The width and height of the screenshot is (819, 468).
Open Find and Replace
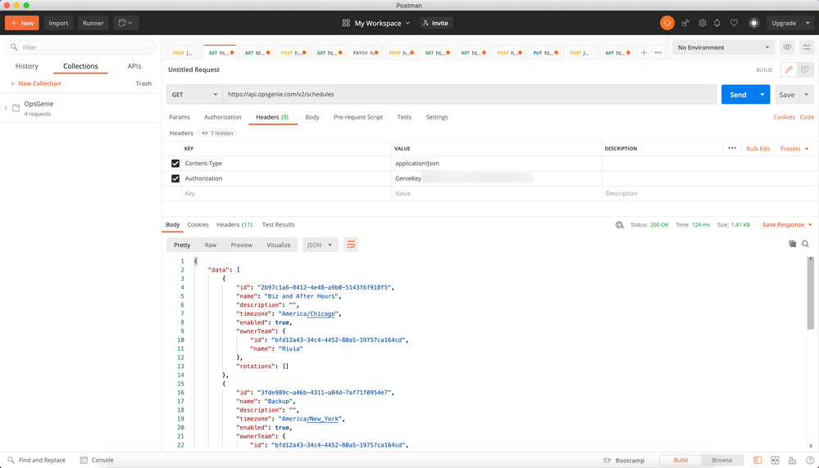(x=37, y=460)
